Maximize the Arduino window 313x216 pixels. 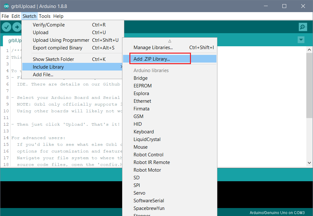click(284, 6)
